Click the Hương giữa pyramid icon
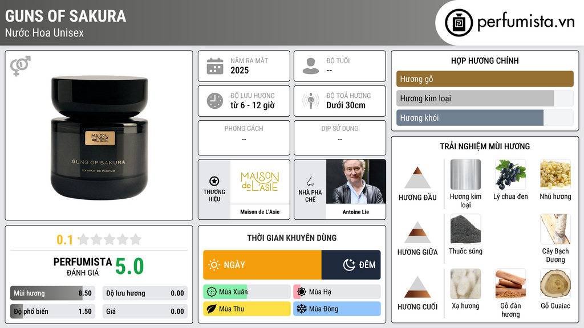Viewport: 584px width, 328px height. [x=417, y=232]
